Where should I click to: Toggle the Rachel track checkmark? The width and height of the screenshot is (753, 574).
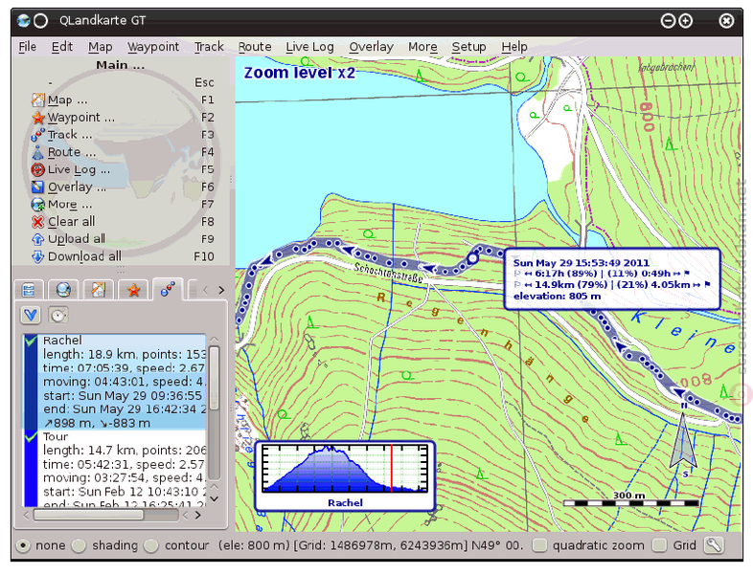tap(32, 341)
